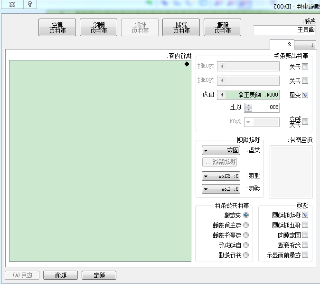
Task: Switch to event page tab 1
Action: 305,45
